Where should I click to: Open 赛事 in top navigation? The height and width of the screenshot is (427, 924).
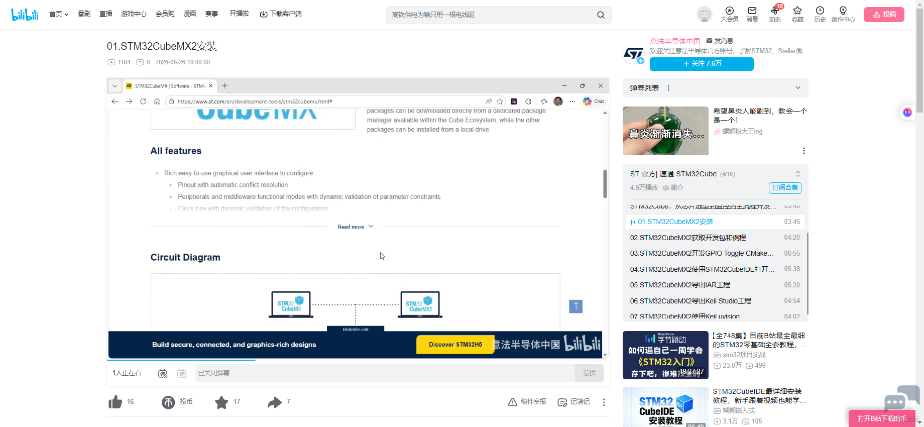tap(212, 14)
